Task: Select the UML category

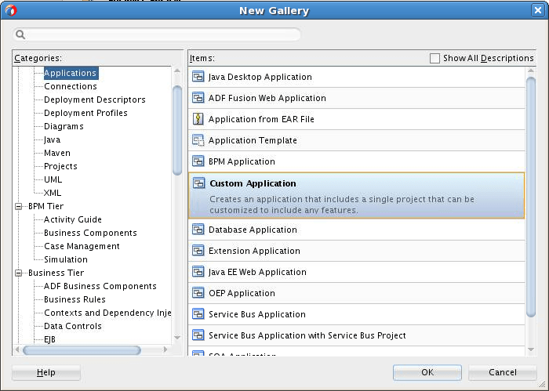Action: (53, 179)
